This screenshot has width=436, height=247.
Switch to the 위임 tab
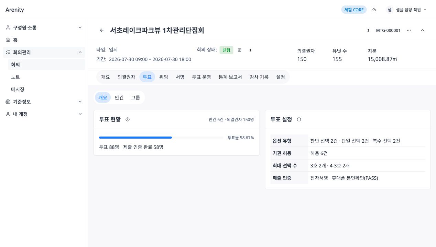[x=164, y=77]
